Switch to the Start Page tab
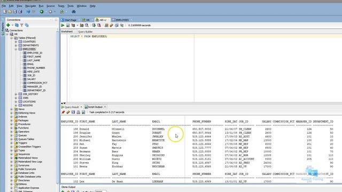 pyautogui.click(x=69, y=20)
